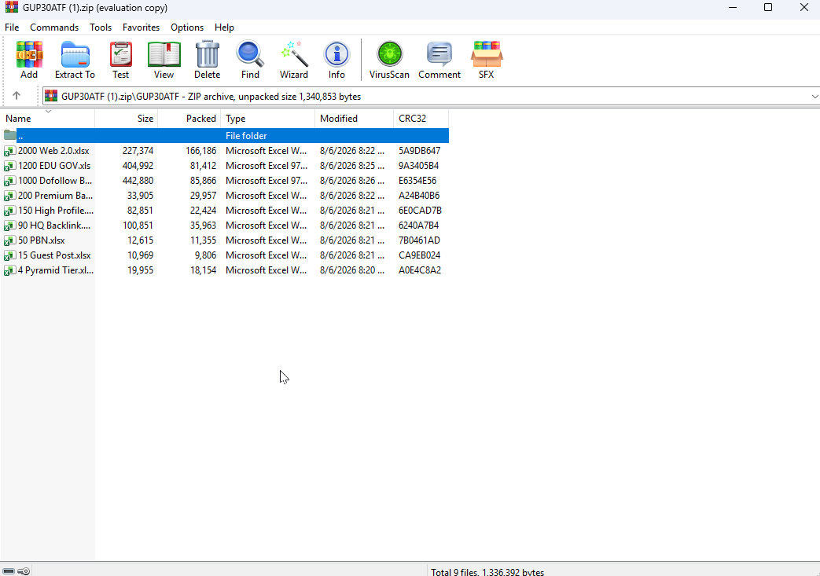Select the 2000 Web 2.0.xlsx file
Viewport: 820px width, 576px height.
tap(53, 151)
